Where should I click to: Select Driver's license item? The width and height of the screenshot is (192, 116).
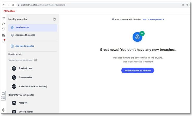(26, 112)
